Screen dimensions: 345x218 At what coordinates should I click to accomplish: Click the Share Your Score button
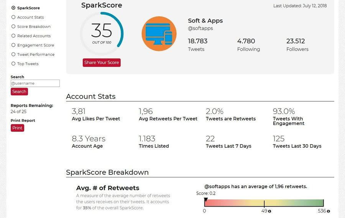102,63
